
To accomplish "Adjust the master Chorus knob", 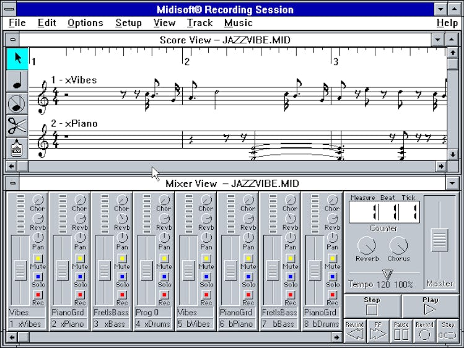I will coord(398,245).
